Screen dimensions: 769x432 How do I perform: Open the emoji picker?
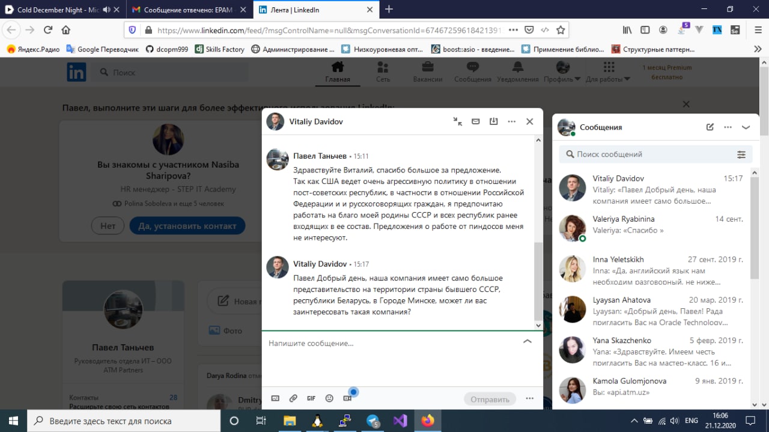click(x=329, y=398)
